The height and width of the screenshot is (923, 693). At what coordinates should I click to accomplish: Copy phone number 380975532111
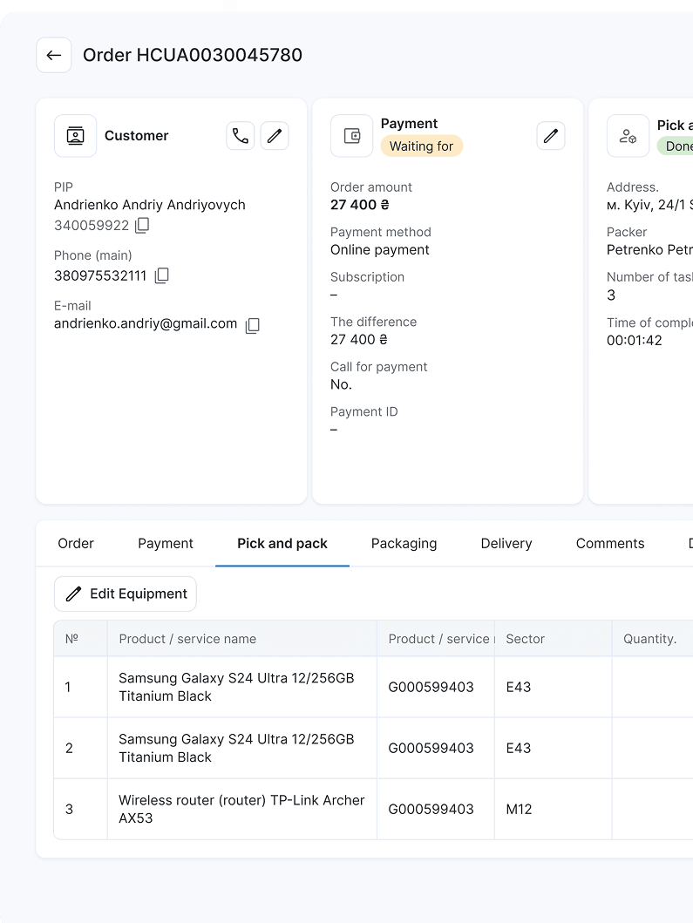click(161, 275)
